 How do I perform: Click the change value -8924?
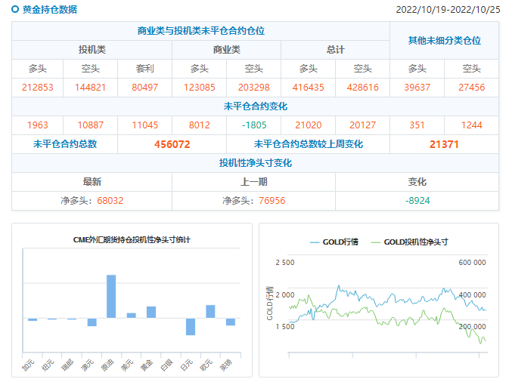point(417,201)
